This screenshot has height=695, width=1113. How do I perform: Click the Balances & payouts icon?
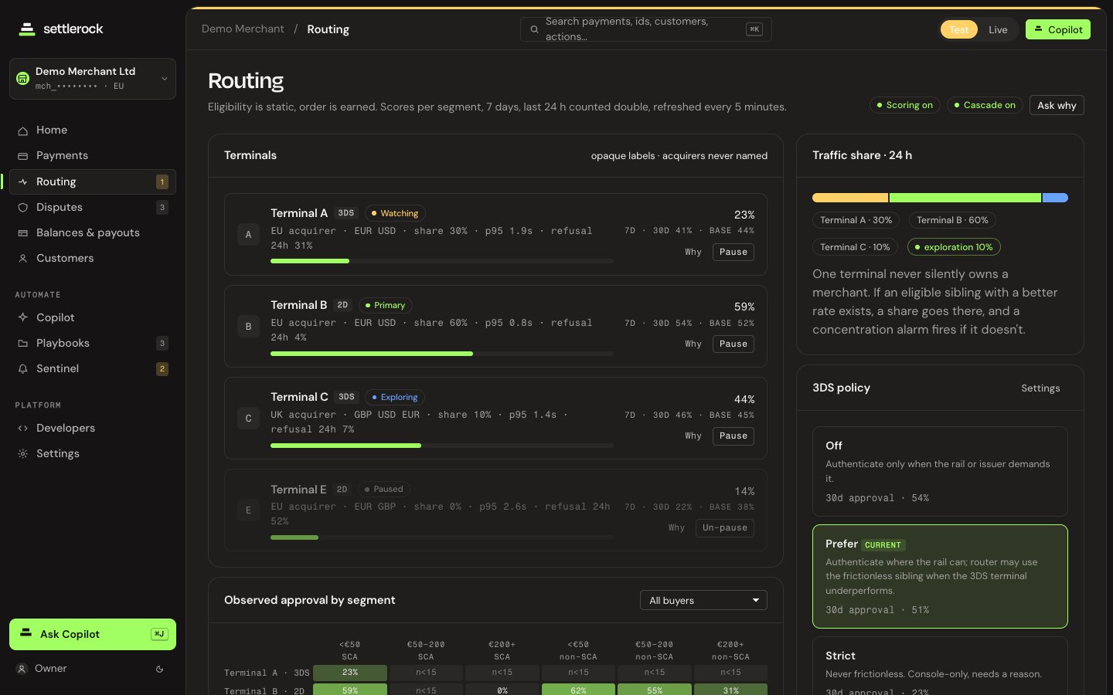[23, 232]
